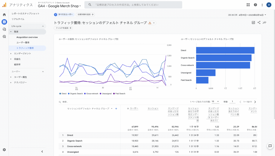The width and height of the screenshot is (275, 156).
Task: Click the Direct row in table
Action: click(x=158, y=135)
